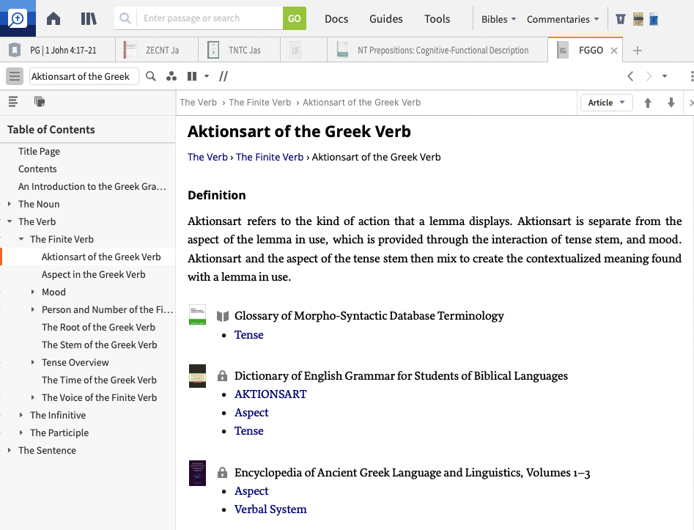The width and height of the screenshot is (694, 530).
Task: Follow The Verb breadcrumb link in article
Action: point(207,157)
